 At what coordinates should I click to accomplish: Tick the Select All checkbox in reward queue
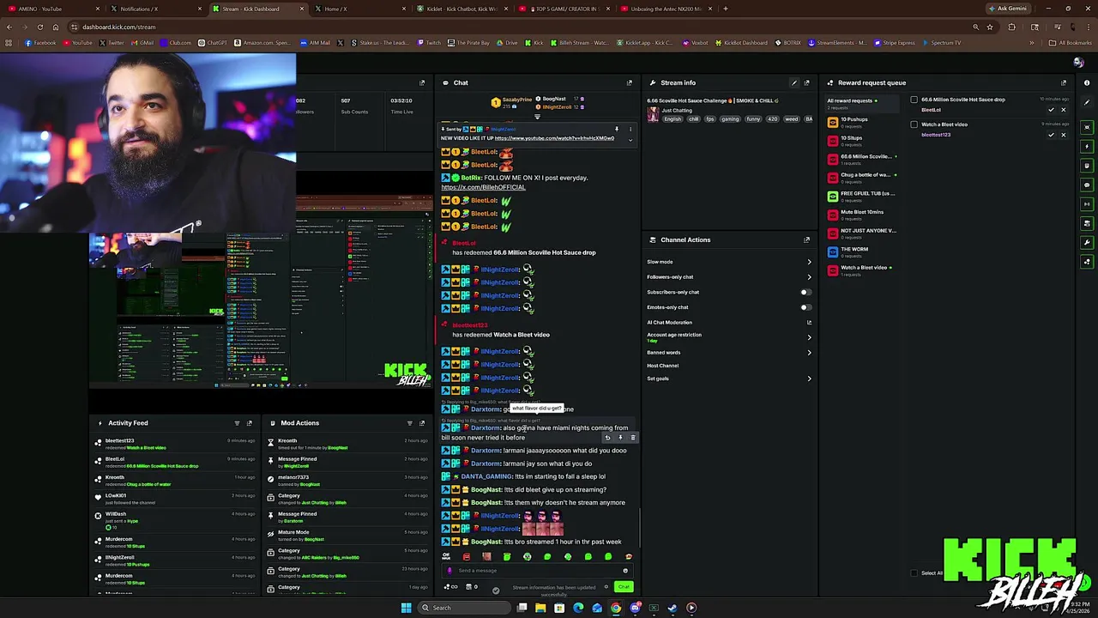pyautogui.click(x=914, y=573)
